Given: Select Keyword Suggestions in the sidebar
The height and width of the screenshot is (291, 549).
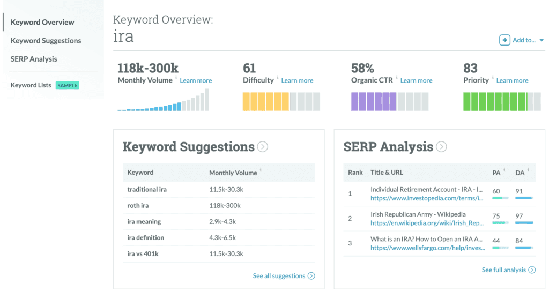Looking at the screenshot, I should pos(46,41).
